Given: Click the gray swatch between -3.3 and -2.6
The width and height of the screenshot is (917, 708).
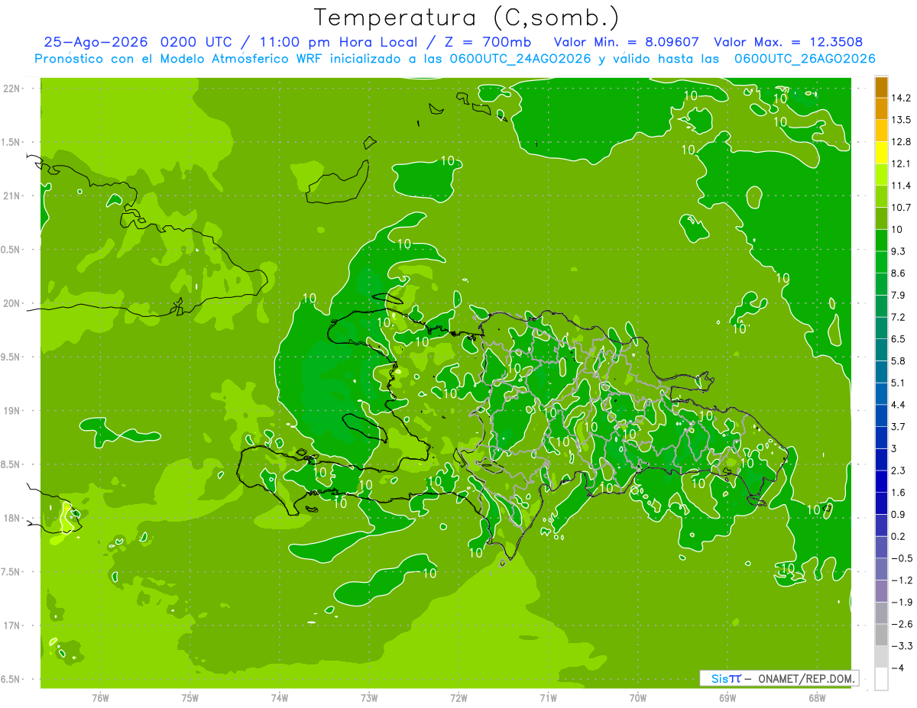Looking at the screenshot, I should click(880, 635).
